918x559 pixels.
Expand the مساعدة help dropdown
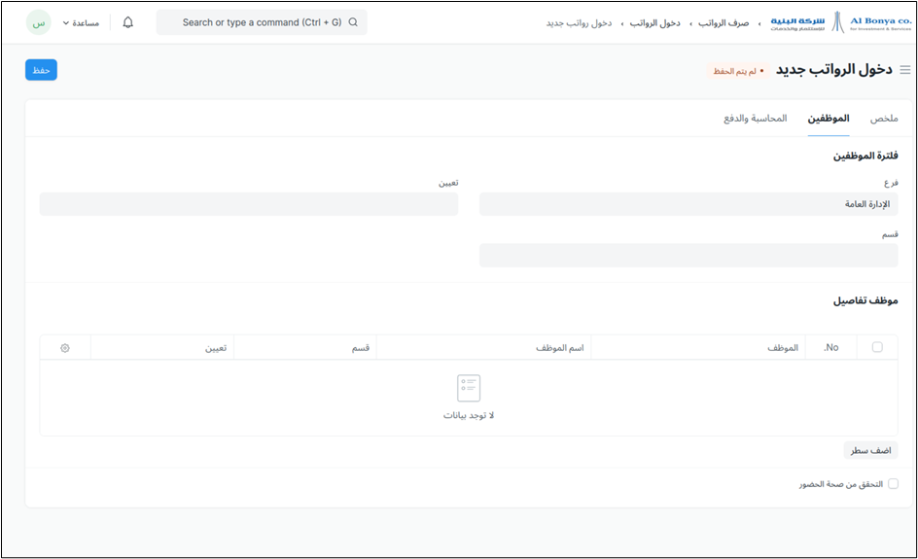tap(80, 22)
